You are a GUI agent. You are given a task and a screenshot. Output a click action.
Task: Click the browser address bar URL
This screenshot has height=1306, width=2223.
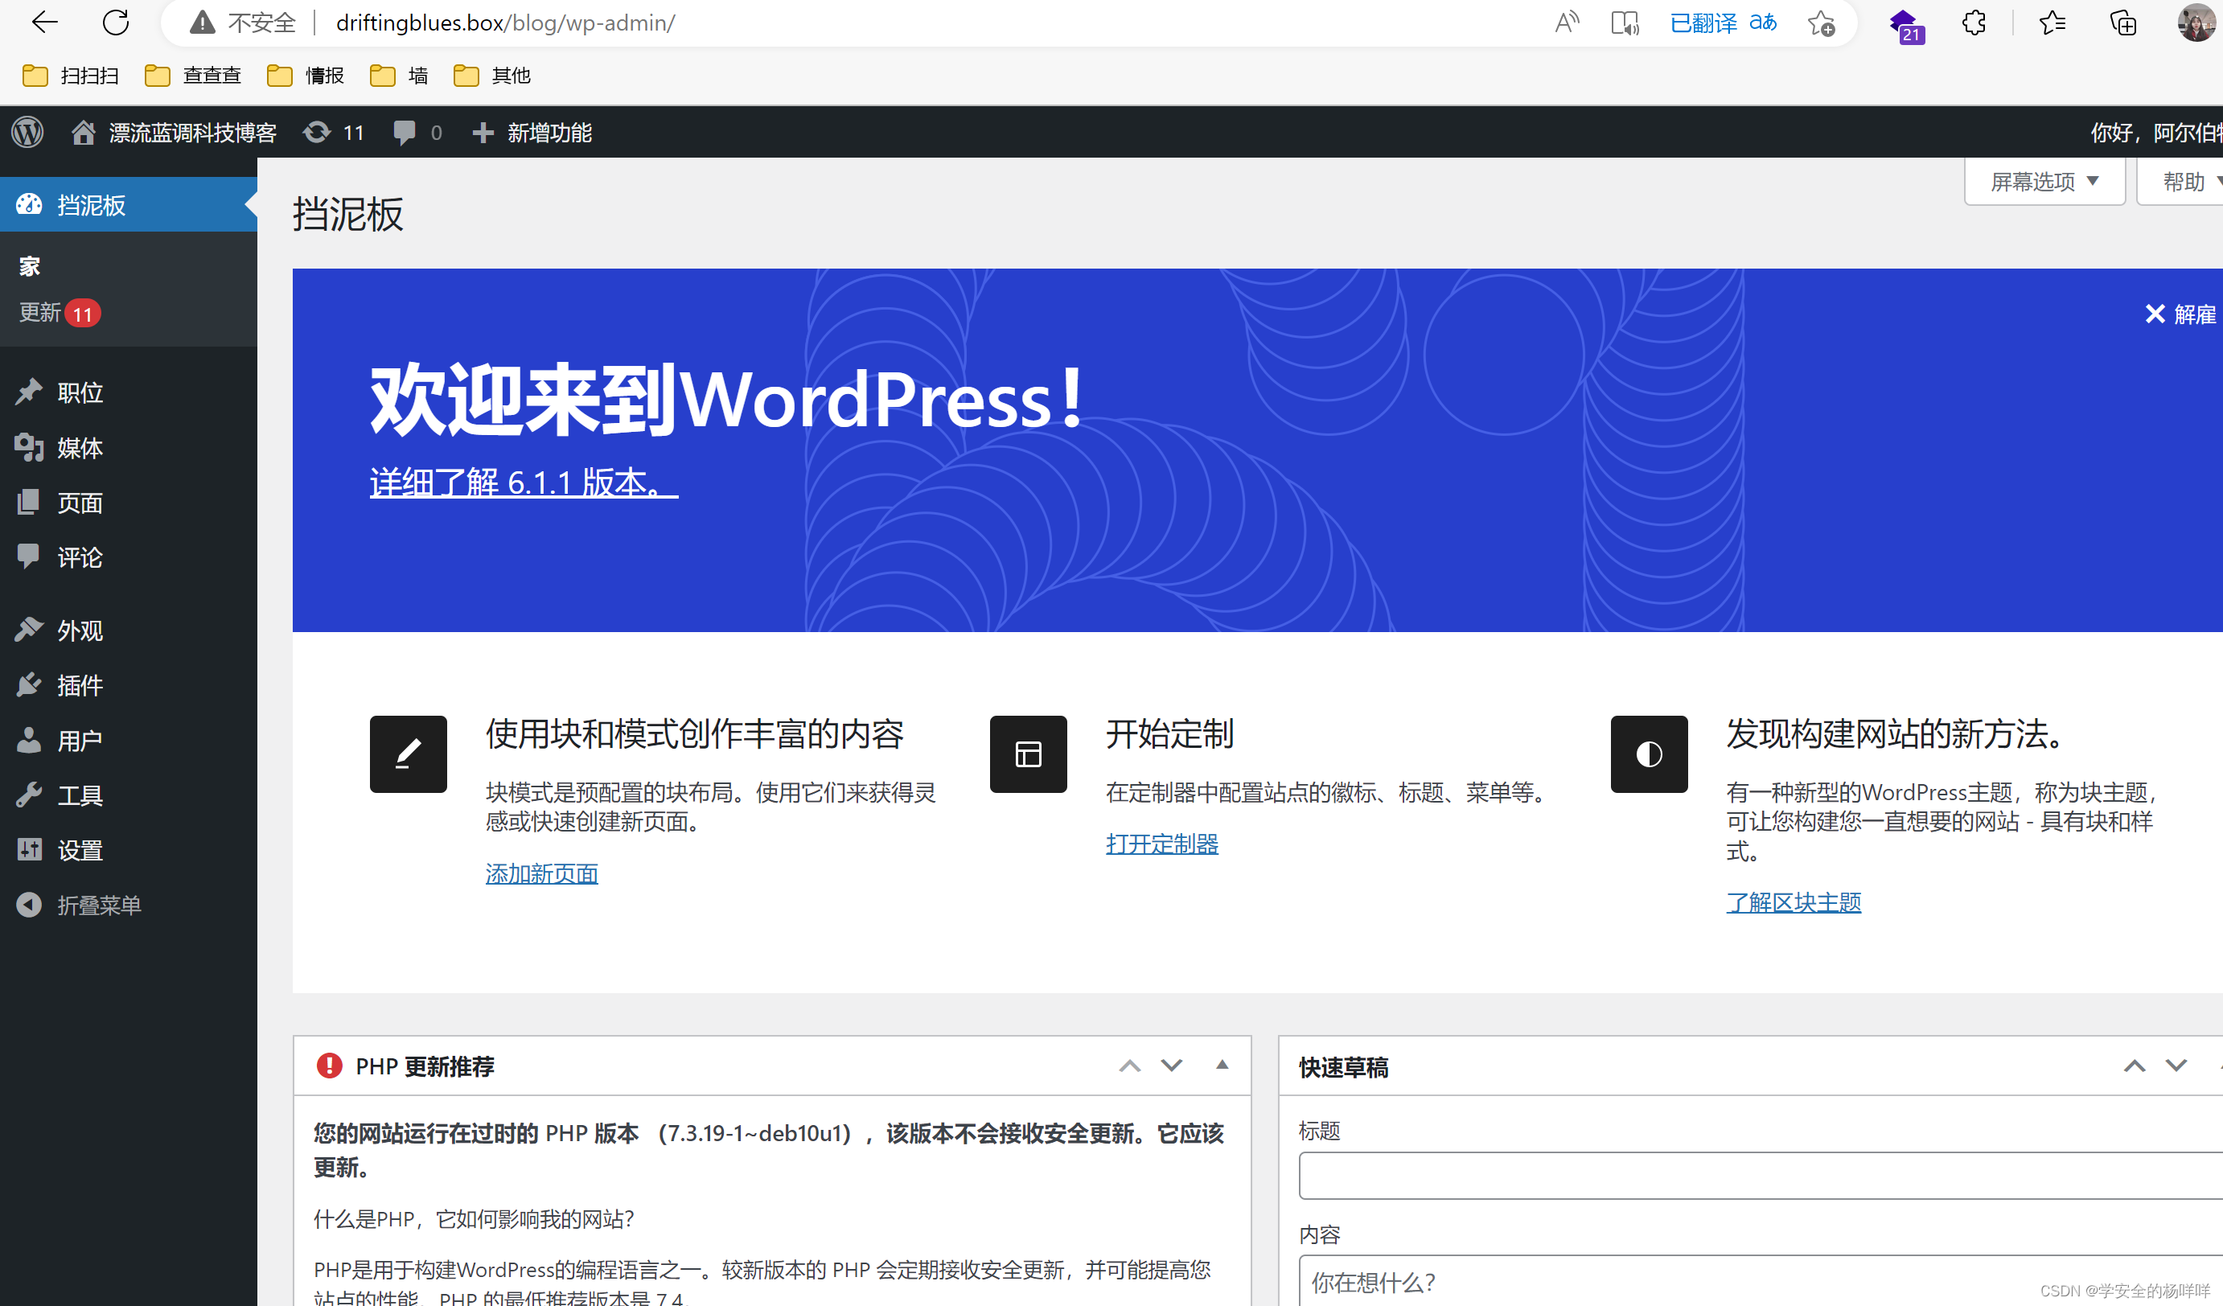pyautogui.click(x=505, y=23)
